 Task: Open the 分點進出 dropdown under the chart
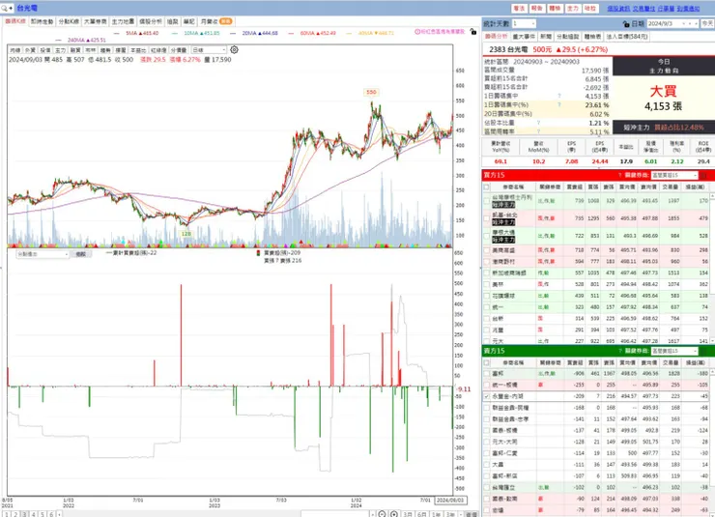click(x=43, y=254)
